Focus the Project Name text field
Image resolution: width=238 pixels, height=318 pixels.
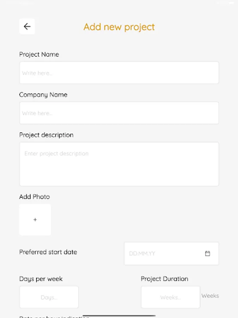pos(119,73)
